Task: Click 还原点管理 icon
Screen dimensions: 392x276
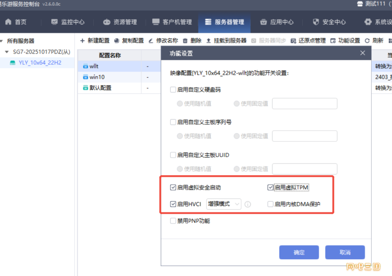Action: pyautogui.click(x=293, y=41)
